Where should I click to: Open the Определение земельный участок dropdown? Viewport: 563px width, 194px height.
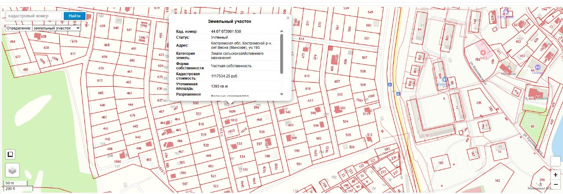pos(56,28)
